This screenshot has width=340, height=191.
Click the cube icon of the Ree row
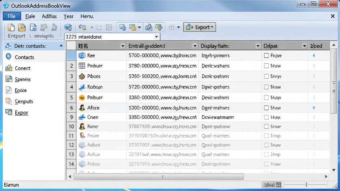coord(82,55)
